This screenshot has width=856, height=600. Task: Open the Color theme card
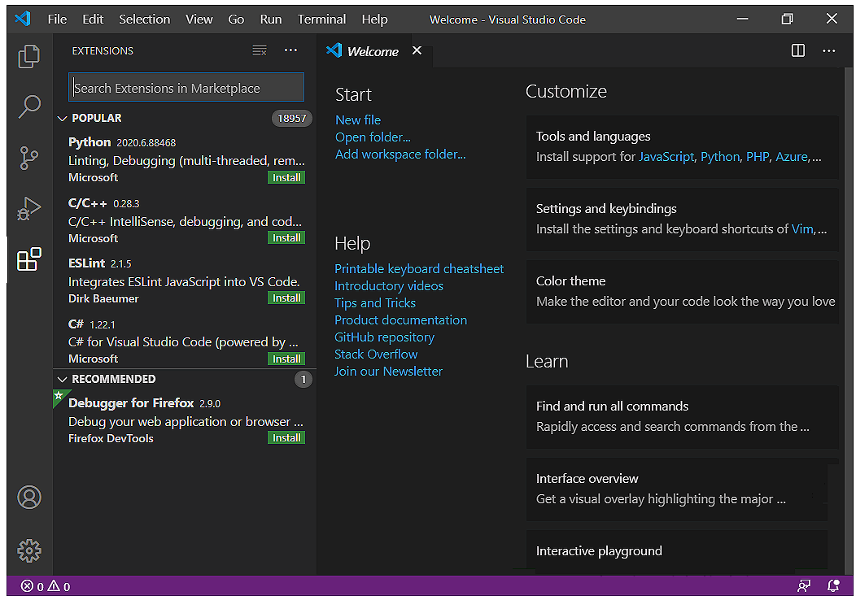tap(683, 291)
